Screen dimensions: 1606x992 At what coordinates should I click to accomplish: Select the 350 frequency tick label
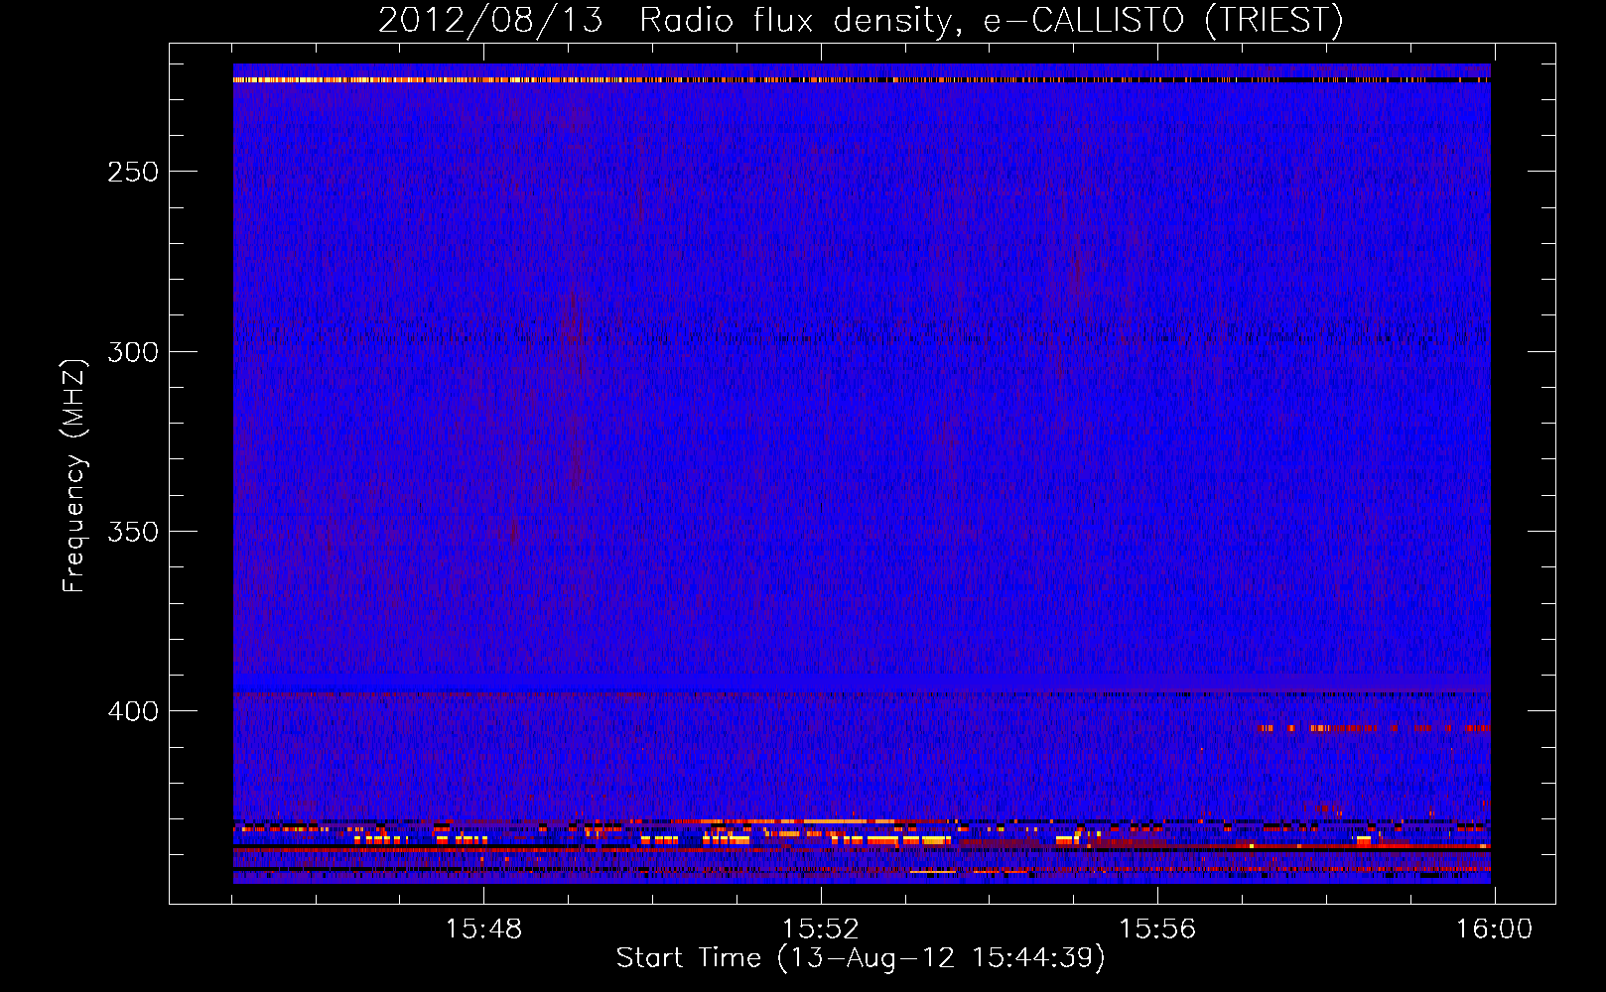pyautogui.click(x=133, y=532)
